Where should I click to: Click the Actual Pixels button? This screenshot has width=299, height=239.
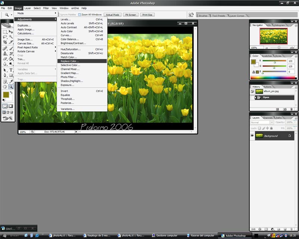pyautogui.click(x=112, y=15)
